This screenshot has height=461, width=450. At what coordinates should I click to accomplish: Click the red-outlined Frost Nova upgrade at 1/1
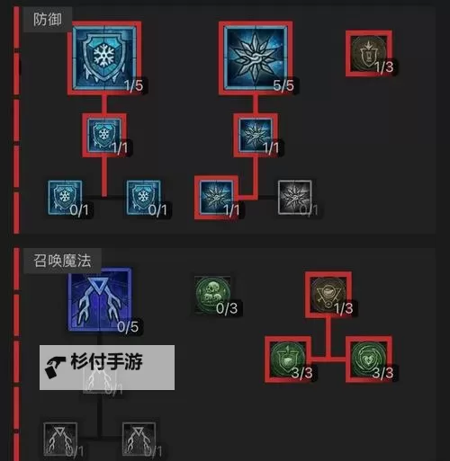pyautogui.click(x=217, y=198)
